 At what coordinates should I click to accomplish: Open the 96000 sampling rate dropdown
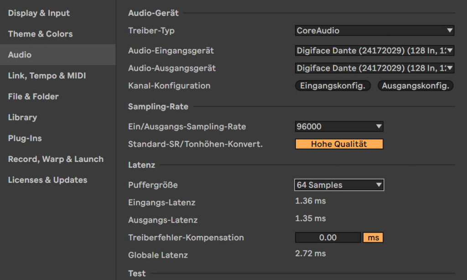[x=339, y=126]
